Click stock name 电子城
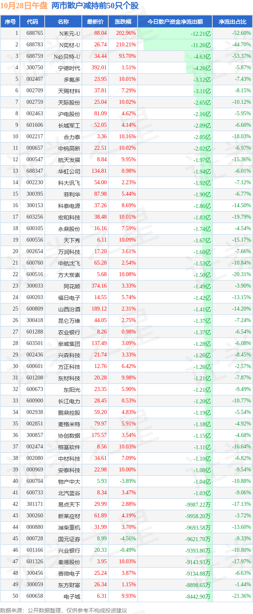The width and height of the screenshot is (253, 614). 72,596
